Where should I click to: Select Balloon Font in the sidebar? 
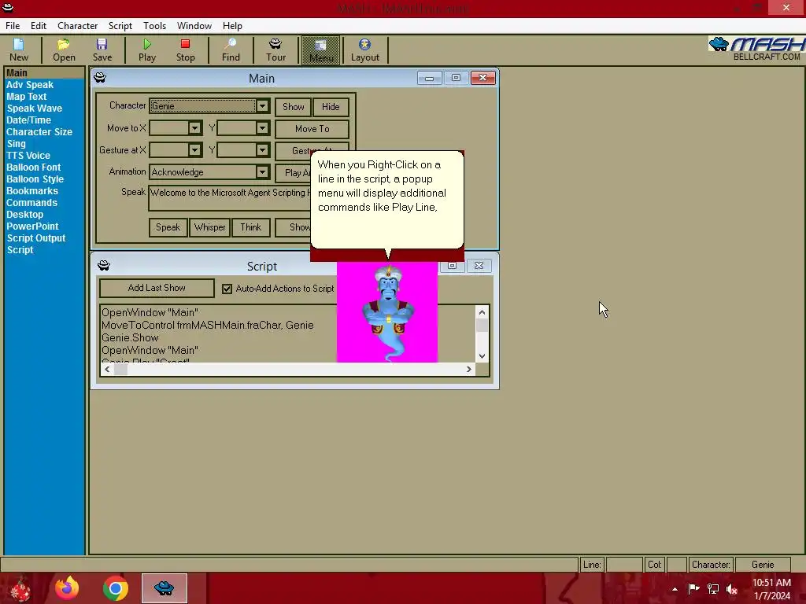click(x=33, y=168)
